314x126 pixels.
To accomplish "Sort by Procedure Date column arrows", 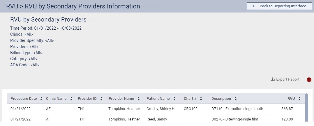I will [x=41, y=99].
